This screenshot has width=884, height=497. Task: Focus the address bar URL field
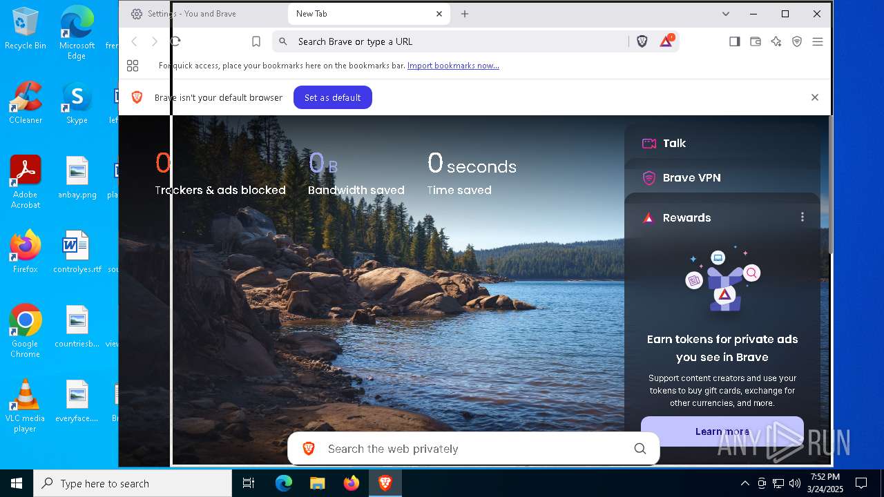(449, 41)
